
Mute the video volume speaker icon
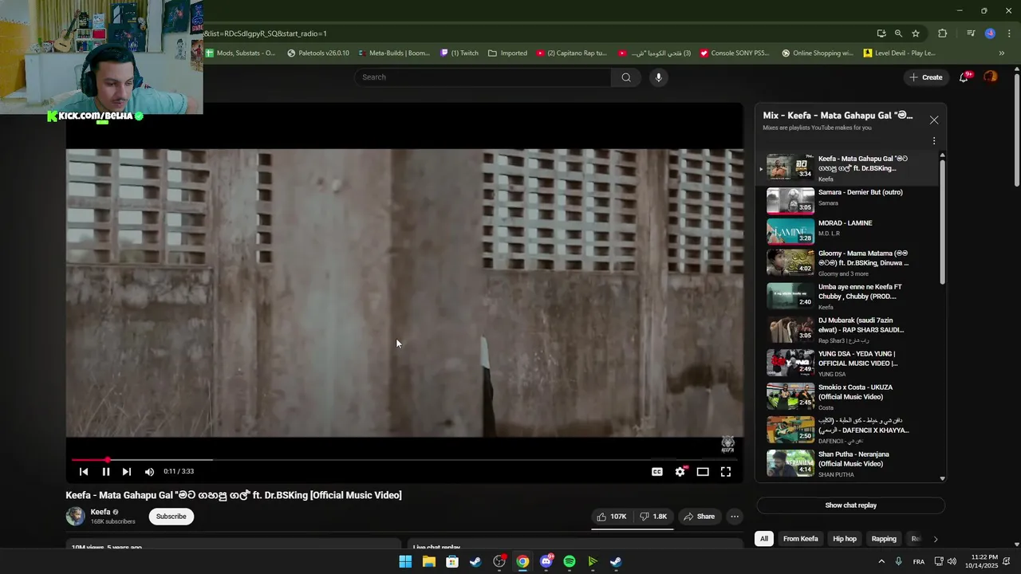(x=149, y=472)
